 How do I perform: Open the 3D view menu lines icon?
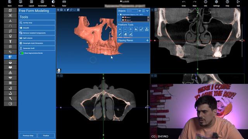tap(78, 10)
